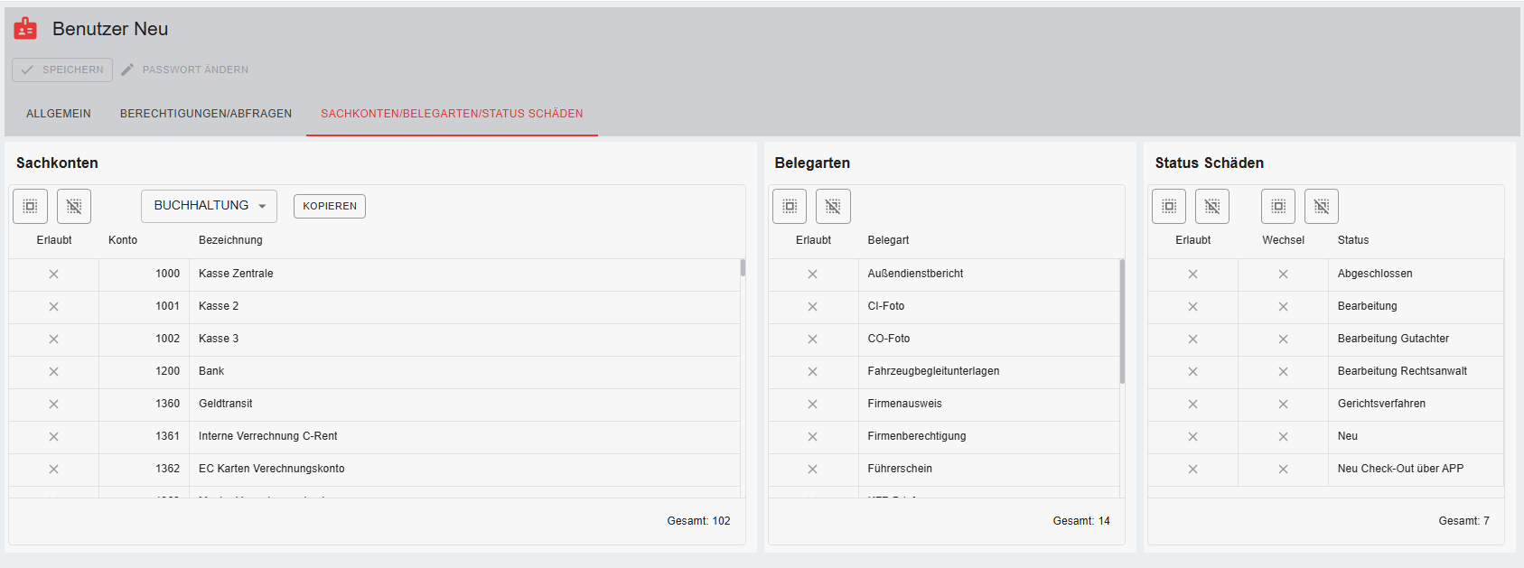Click the deselect-all icon in Belegarten panel
1524x568 pixels.
coord(833,206)
